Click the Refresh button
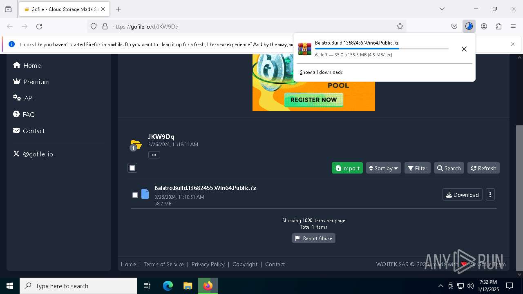Viewport: 523px width, 294px height. (x=484, y=168)
